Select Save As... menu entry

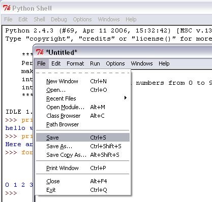point(83,146)
